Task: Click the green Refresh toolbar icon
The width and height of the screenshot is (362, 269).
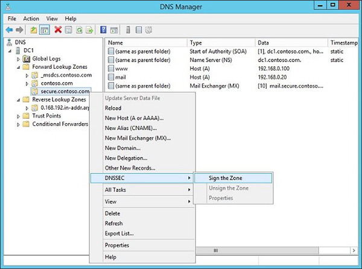Action: [80, 29]
